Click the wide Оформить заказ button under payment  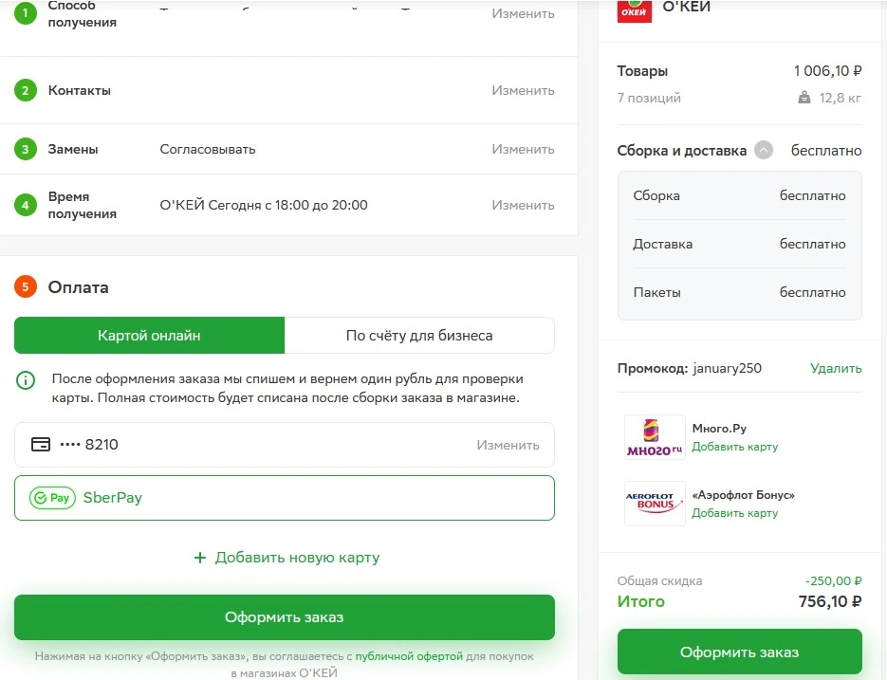pos(285,617)
